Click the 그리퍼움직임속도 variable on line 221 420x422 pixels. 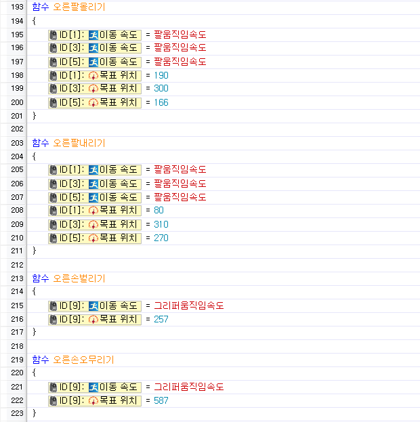coord(188,387)
